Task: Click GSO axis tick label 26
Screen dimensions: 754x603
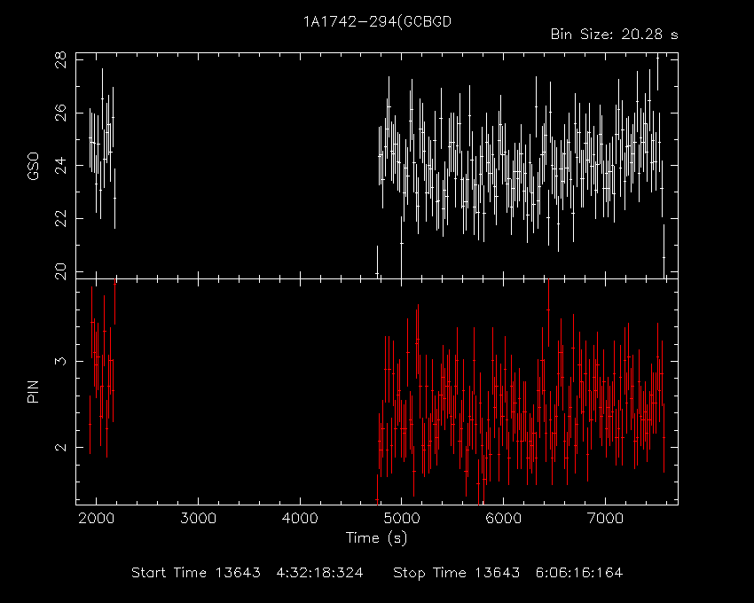Action: point(61,113)
